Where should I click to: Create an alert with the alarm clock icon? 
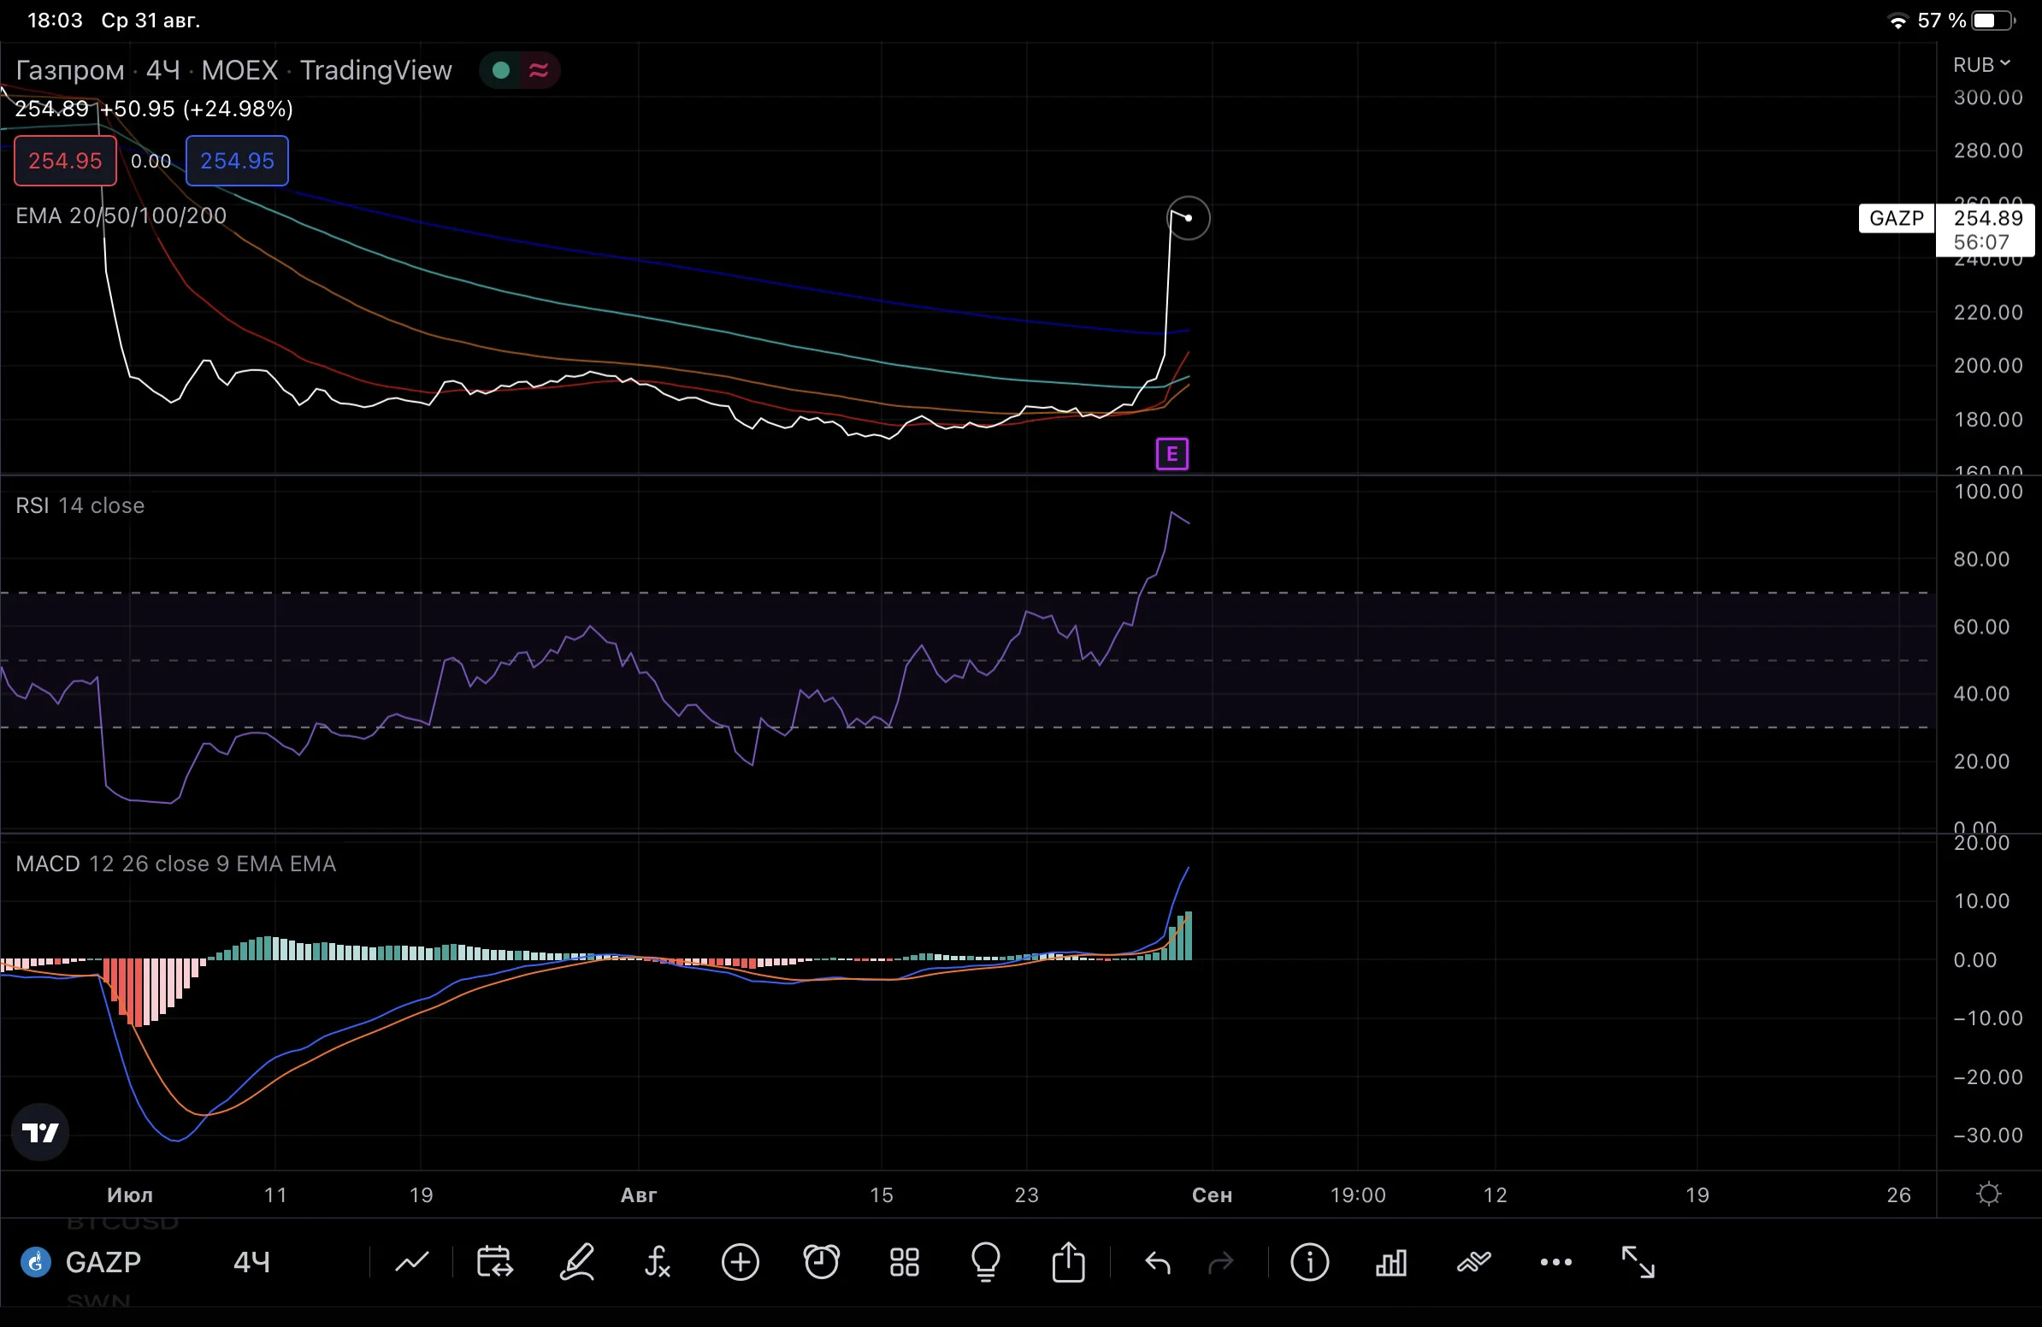[822, 1262]
